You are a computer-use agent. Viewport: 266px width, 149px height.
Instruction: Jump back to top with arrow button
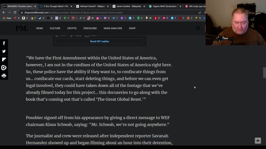[258, 141]
